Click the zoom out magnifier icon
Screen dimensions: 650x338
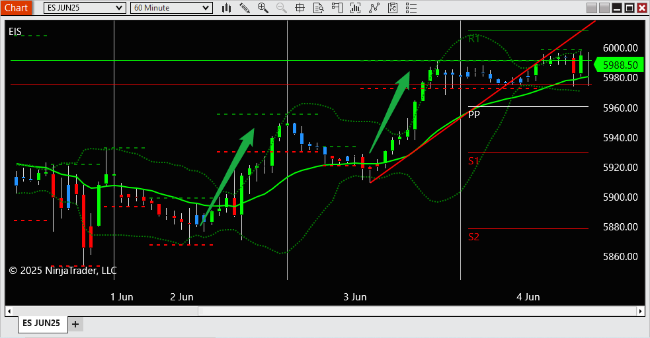(x=282, y=8)
